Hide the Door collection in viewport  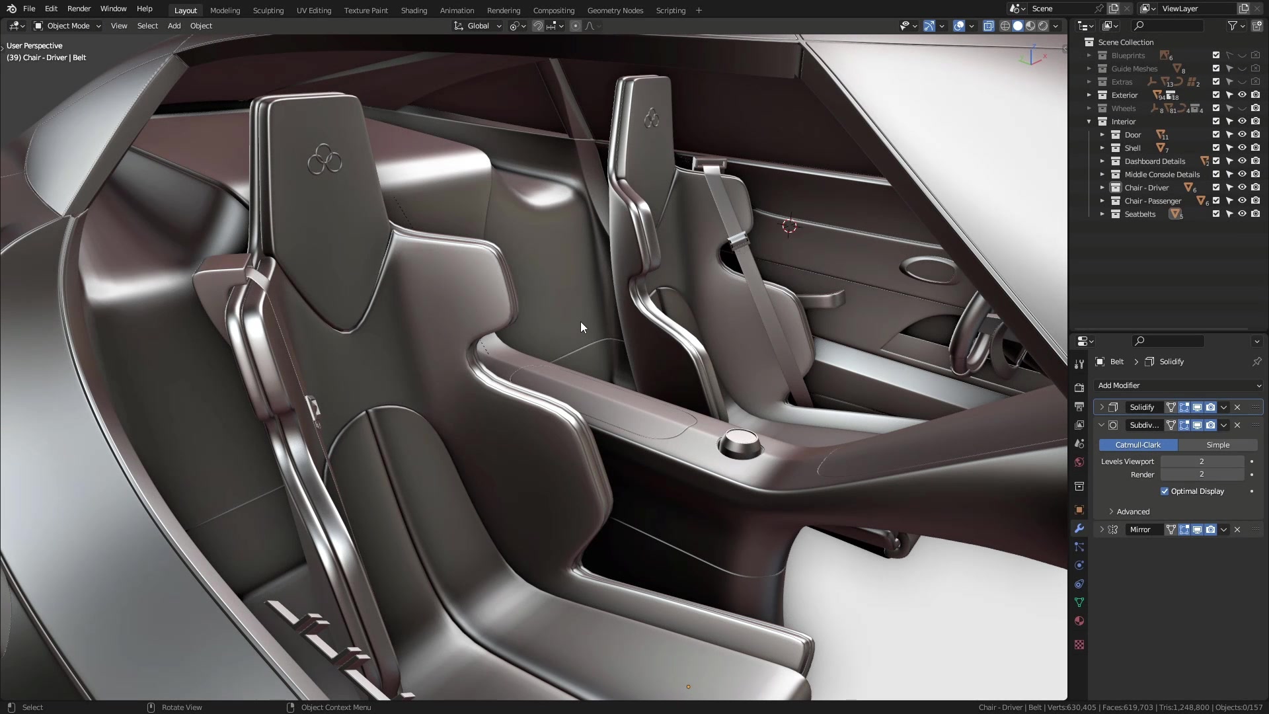pos(1243,135)
